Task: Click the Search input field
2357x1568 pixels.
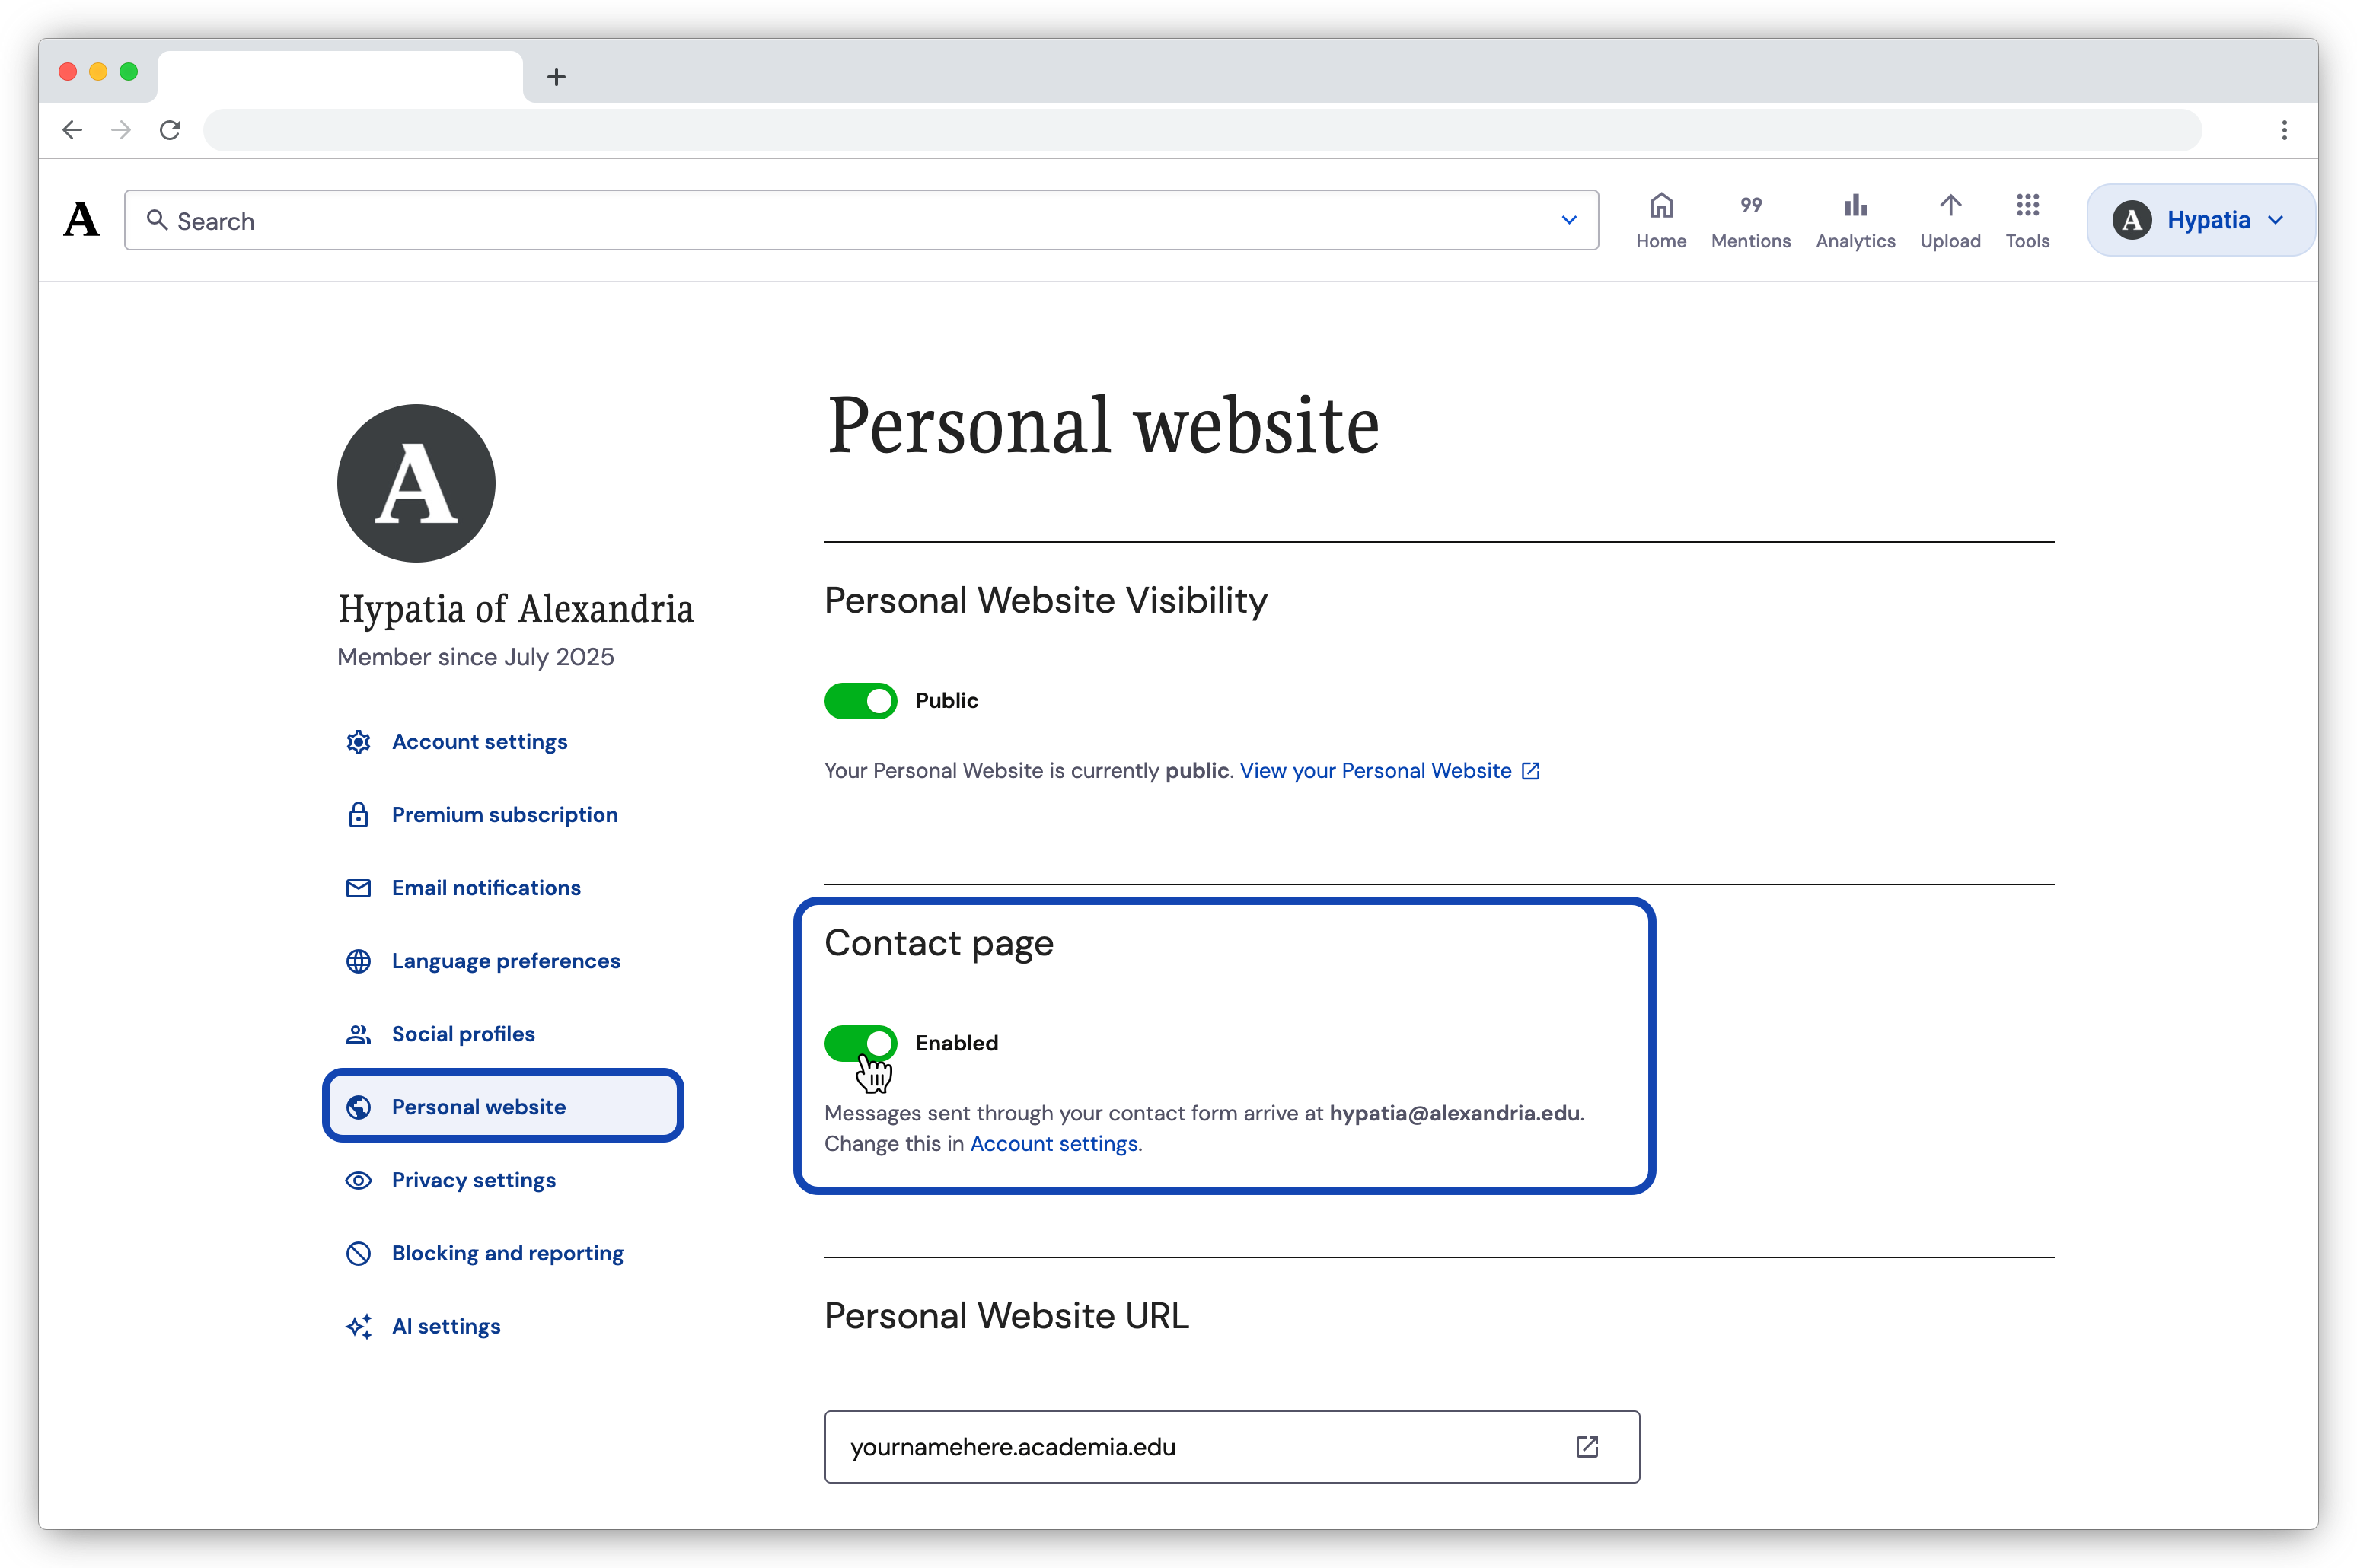Action: coord(861,220)
